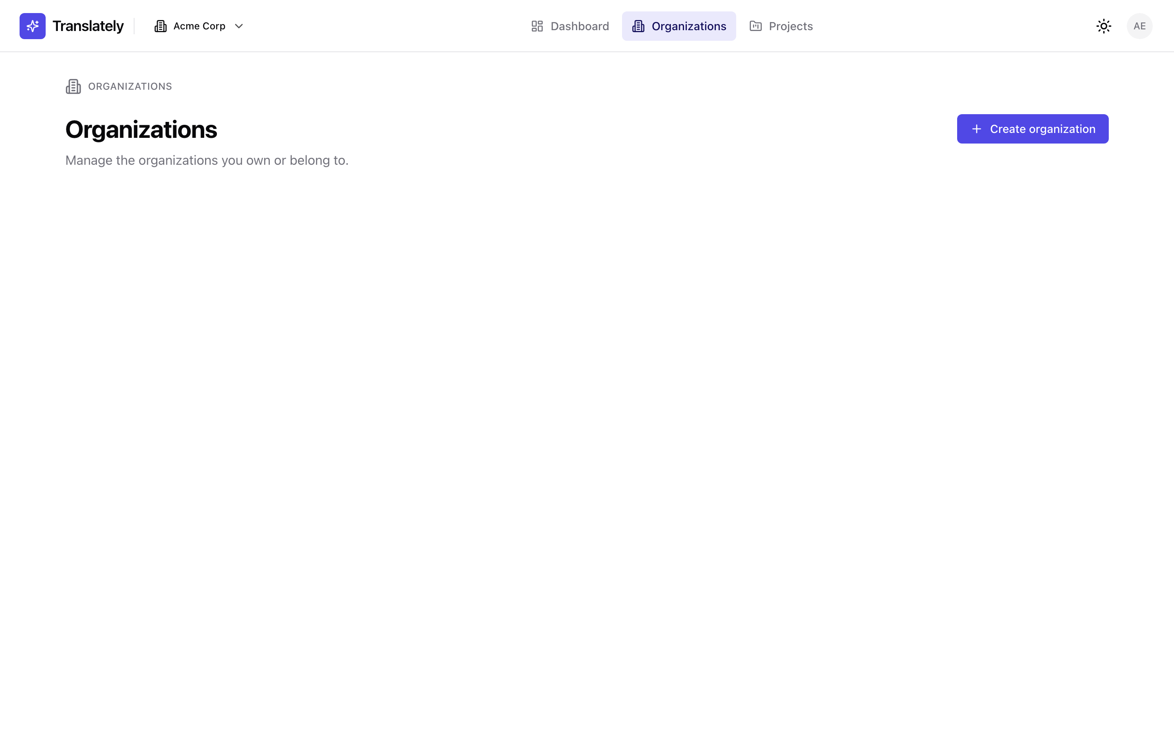Click the Organizations building icon in navigation
This screenshot has width=1174, height=734.
pos(638,26)
